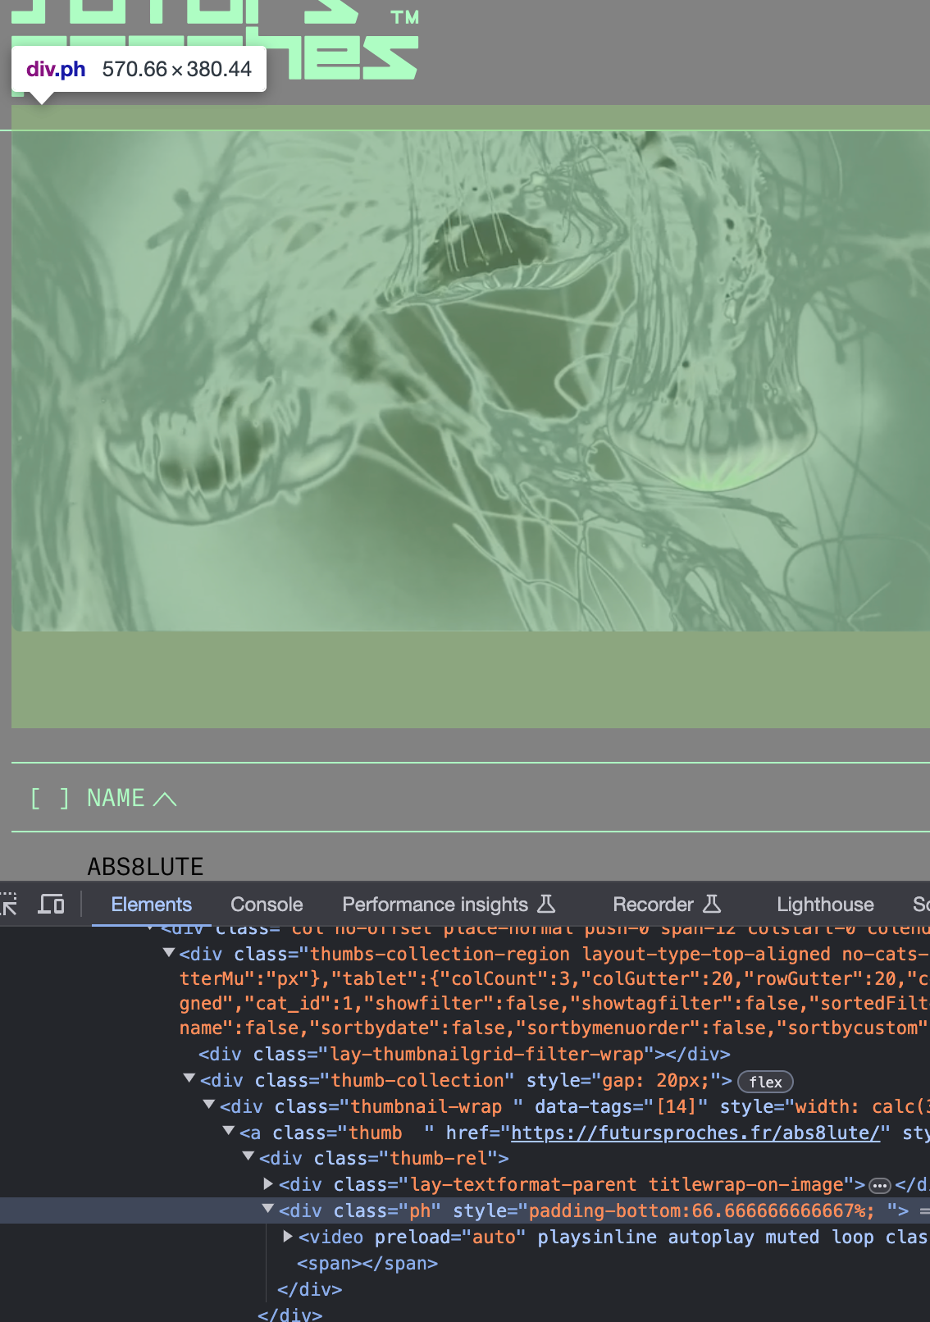The height and width of the screenshot is (1322, 930).
Task: Click the jellyfish video thumbnail
Action: [470, 381]
